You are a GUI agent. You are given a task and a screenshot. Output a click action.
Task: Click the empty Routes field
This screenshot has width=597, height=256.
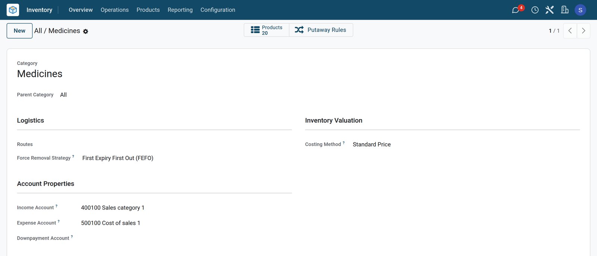(187, 144)
